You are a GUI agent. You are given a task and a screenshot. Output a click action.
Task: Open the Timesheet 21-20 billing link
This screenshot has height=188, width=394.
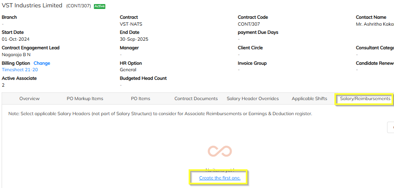tap(20, 70)
